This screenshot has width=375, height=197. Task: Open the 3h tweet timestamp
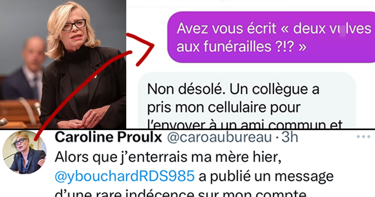(x=290, y=137)
